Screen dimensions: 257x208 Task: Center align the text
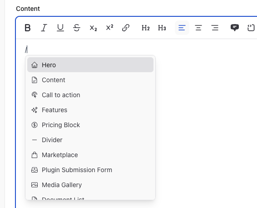(x=198, y=28)
